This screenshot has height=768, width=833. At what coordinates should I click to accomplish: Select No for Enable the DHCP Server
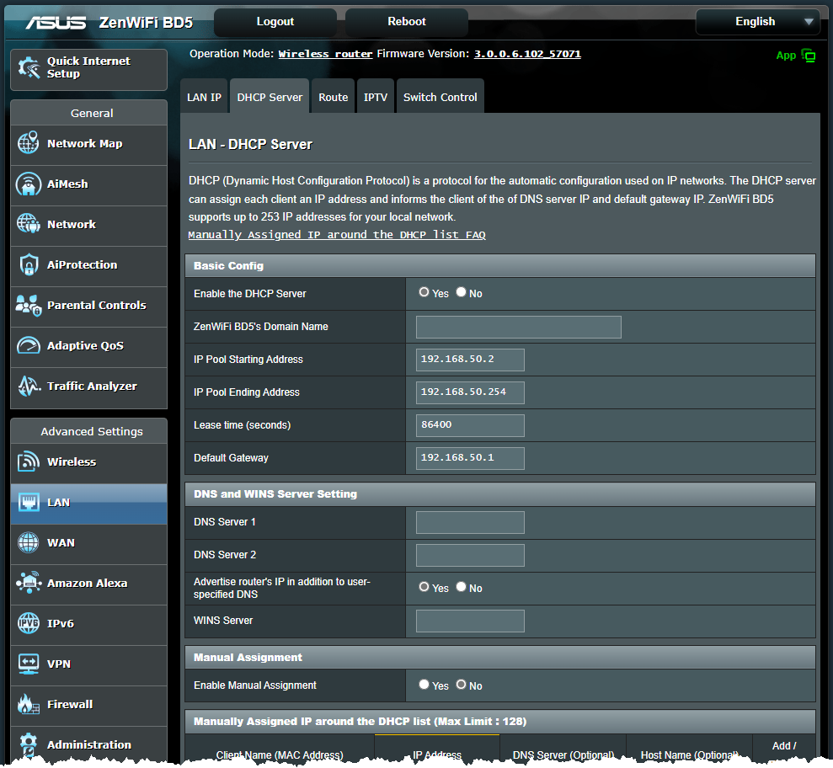[x=461, y=292]
